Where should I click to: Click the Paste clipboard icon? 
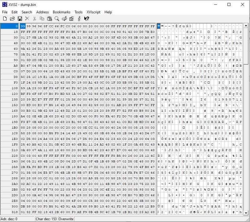click(x=49, y=19)
